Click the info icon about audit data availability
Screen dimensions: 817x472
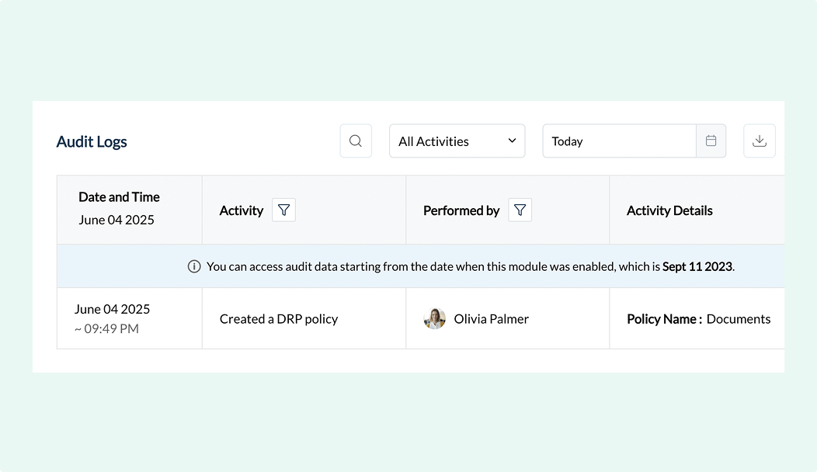tap(193, 265)
